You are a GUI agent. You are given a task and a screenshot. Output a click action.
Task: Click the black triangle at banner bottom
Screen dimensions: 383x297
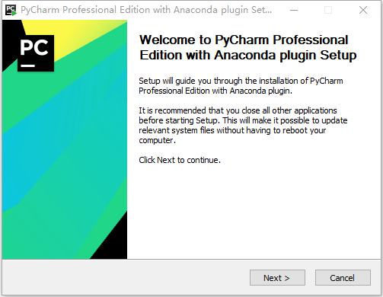click(x=113, y=241)
